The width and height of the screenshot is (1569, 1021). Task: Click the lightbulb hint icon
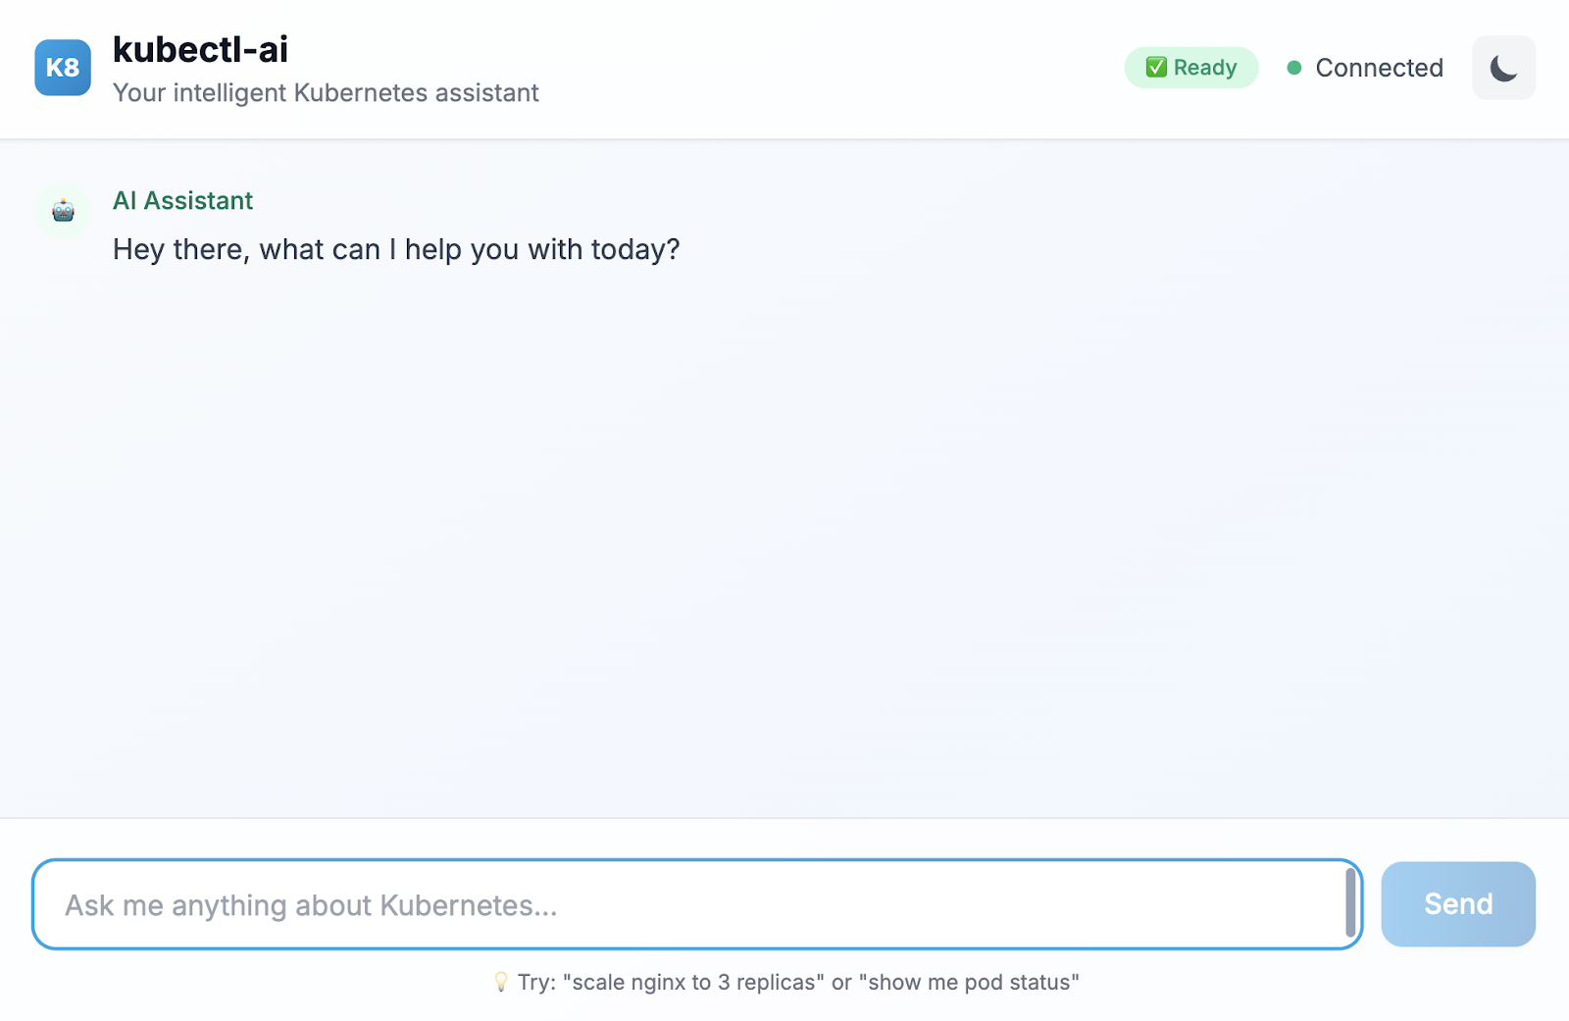[501, 982]
